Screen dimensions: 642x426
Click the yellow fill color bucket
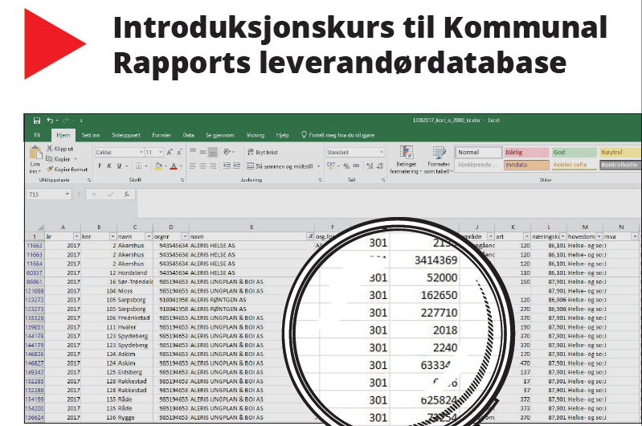pyautogui.click(x=158, y=166)
